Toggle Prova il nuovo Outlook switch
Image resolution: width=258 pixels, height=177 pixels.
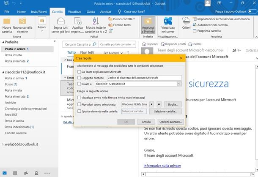253,11
